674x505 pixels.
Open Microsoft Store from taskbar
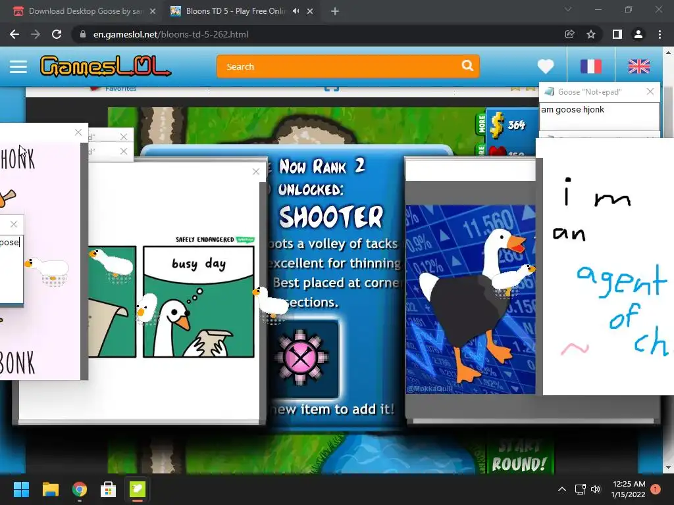click(109, 489)
